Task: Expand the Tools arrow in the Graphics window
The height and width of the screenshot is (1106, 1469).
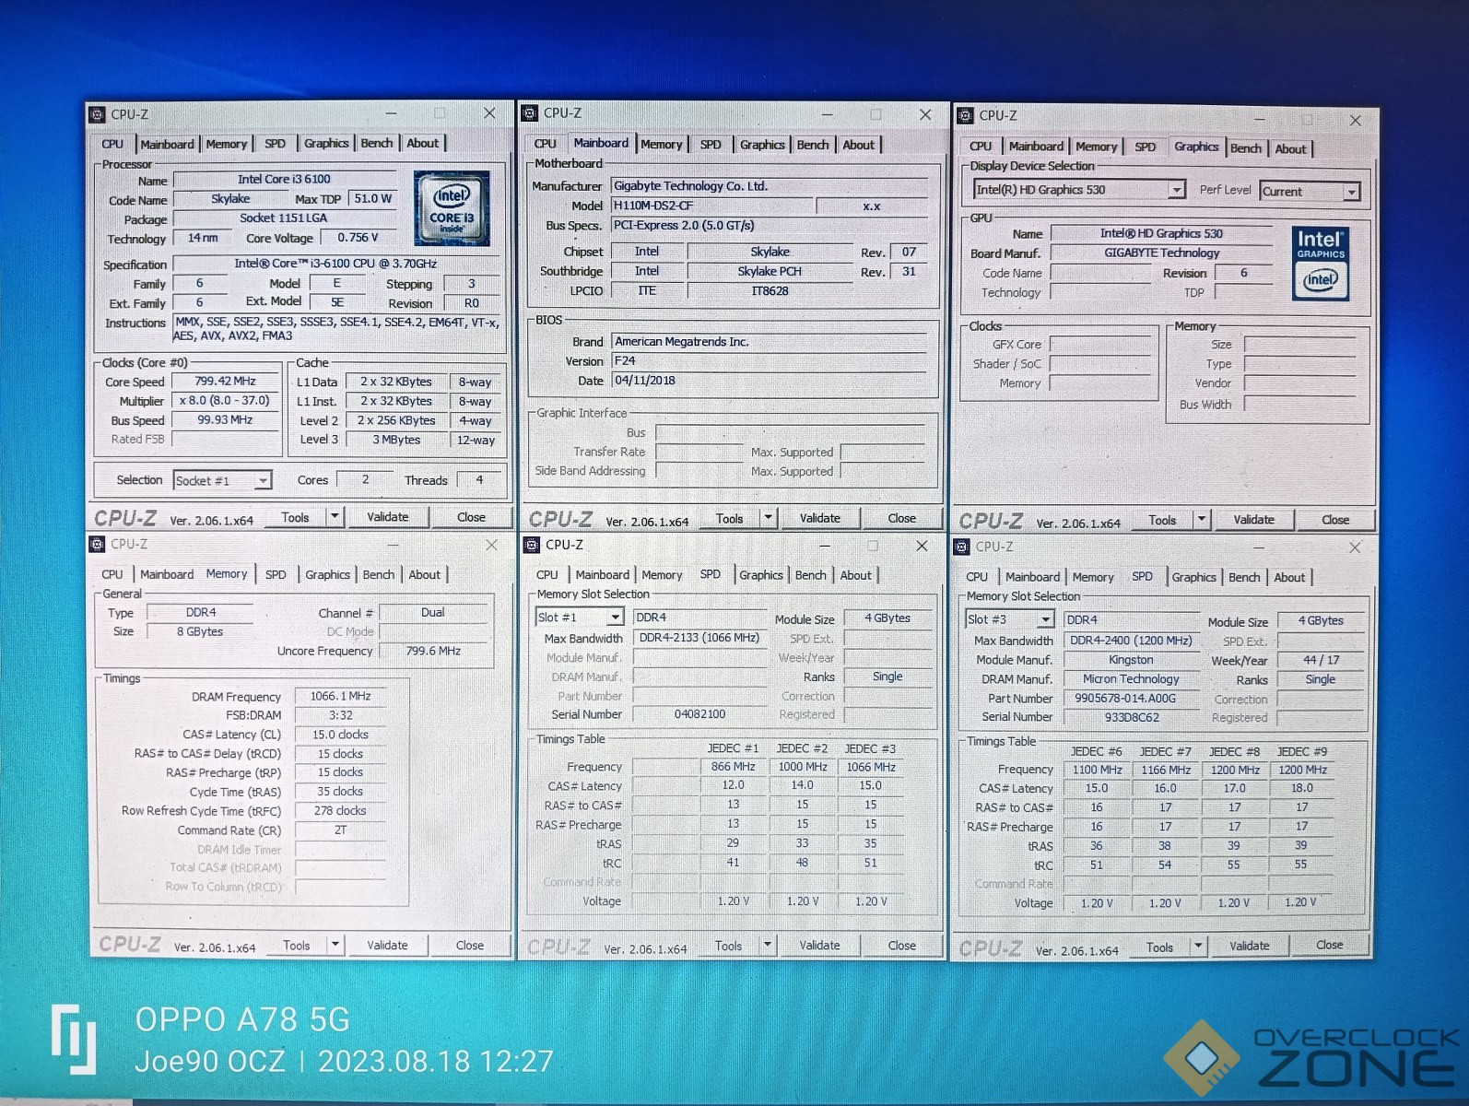Action: (x=1201, y=520)
